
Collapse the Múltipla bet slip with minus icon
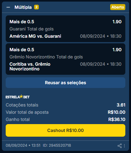(8, 7)
